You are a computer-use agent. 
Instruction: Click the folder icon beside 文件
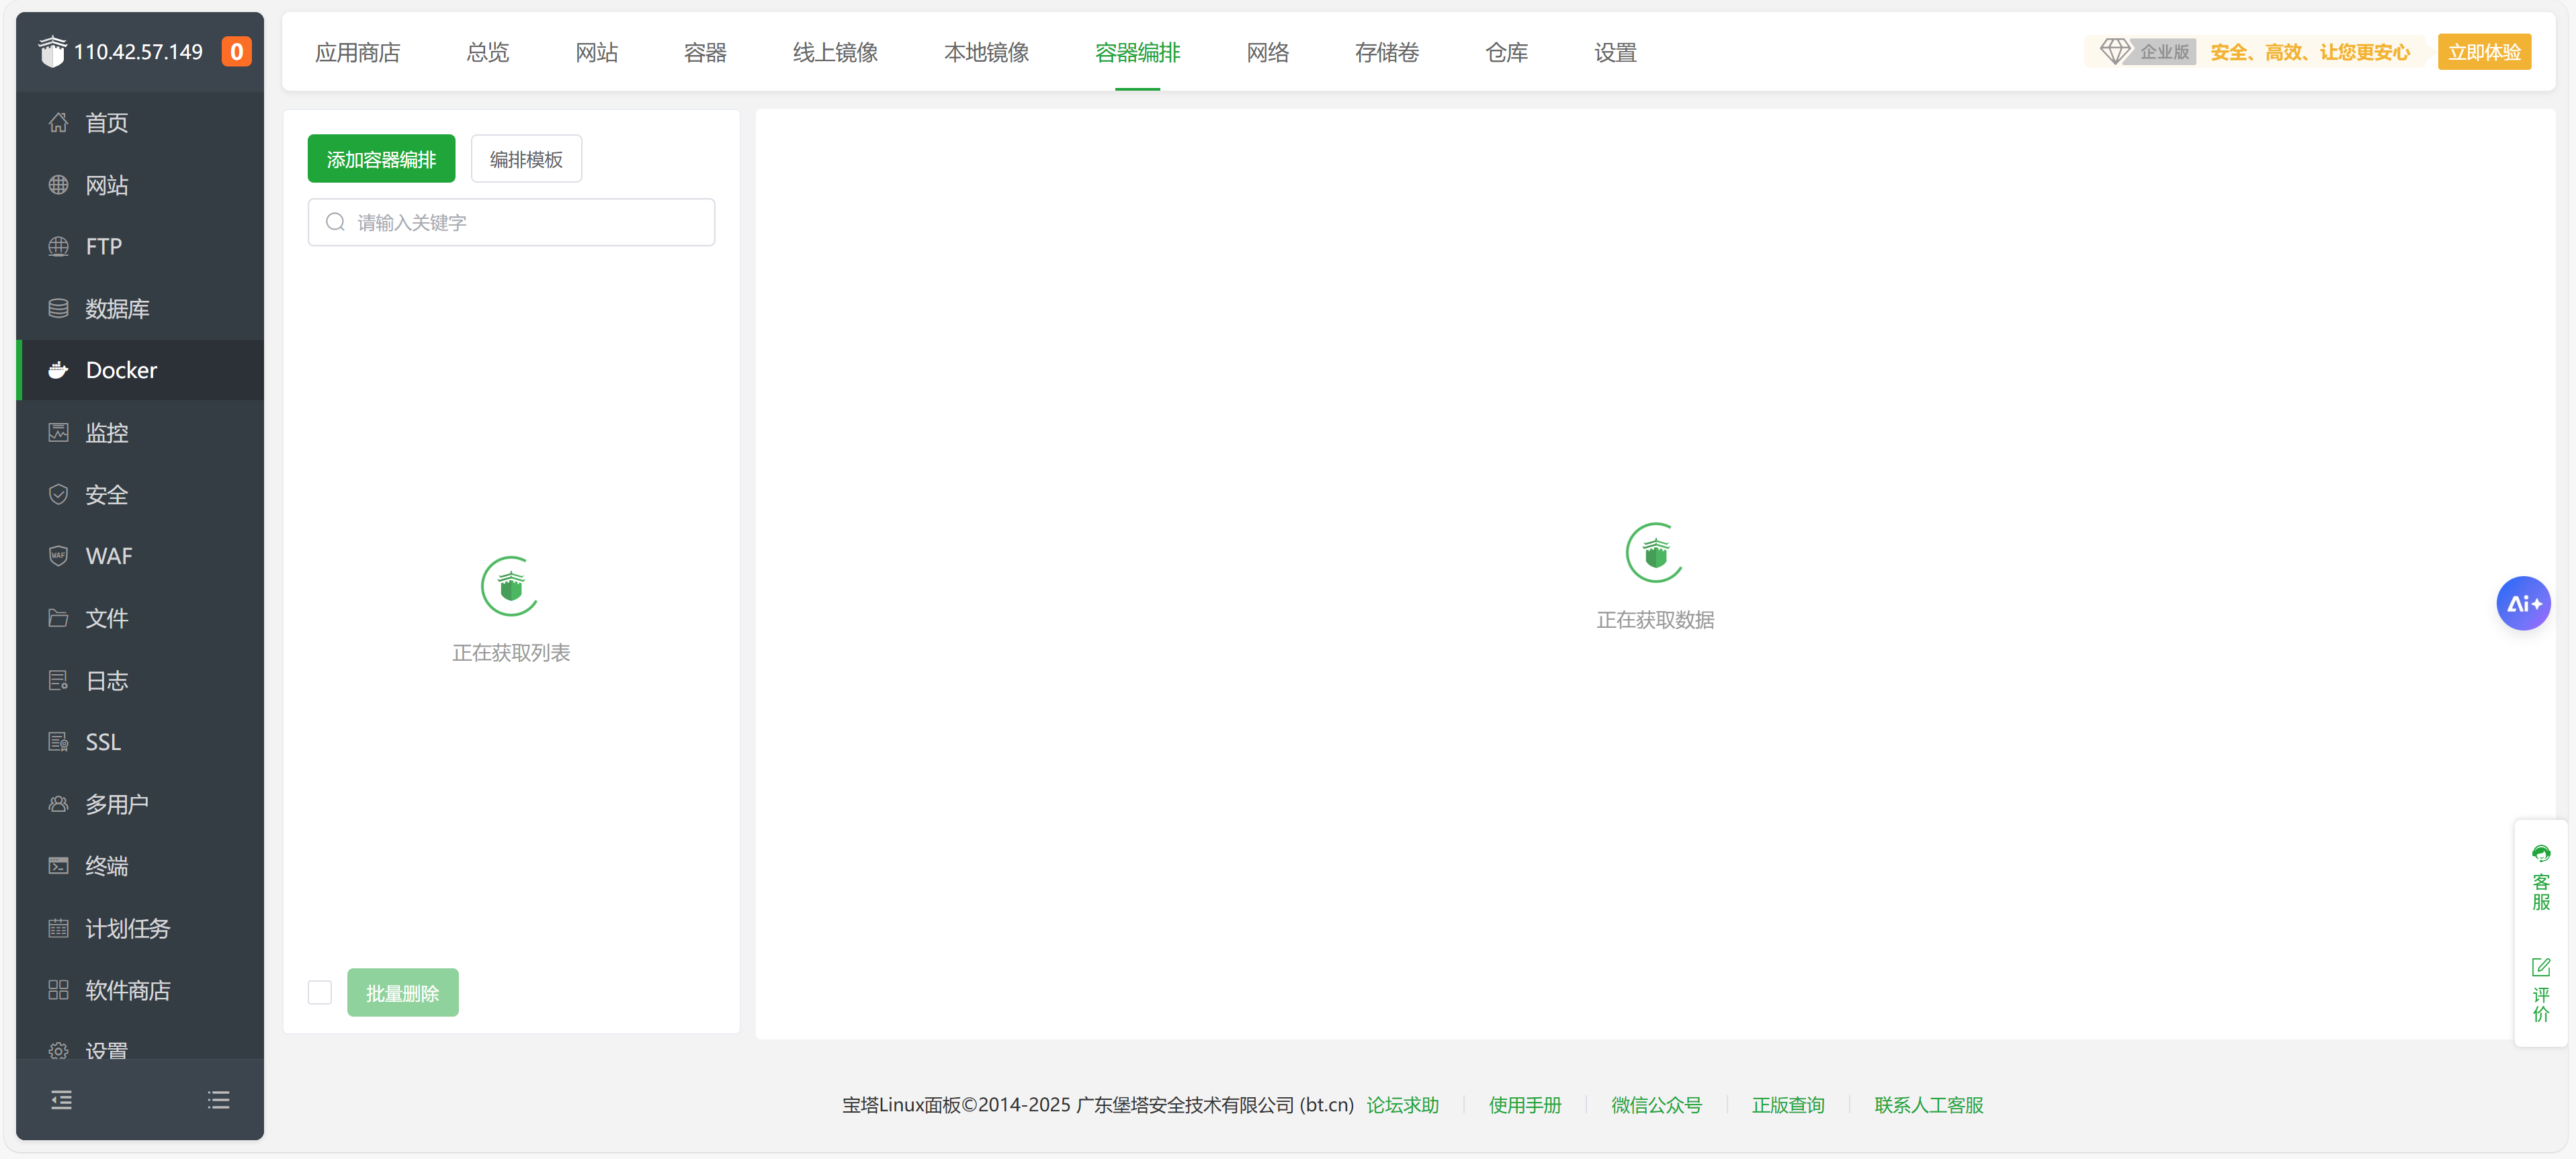coord(58,618)
